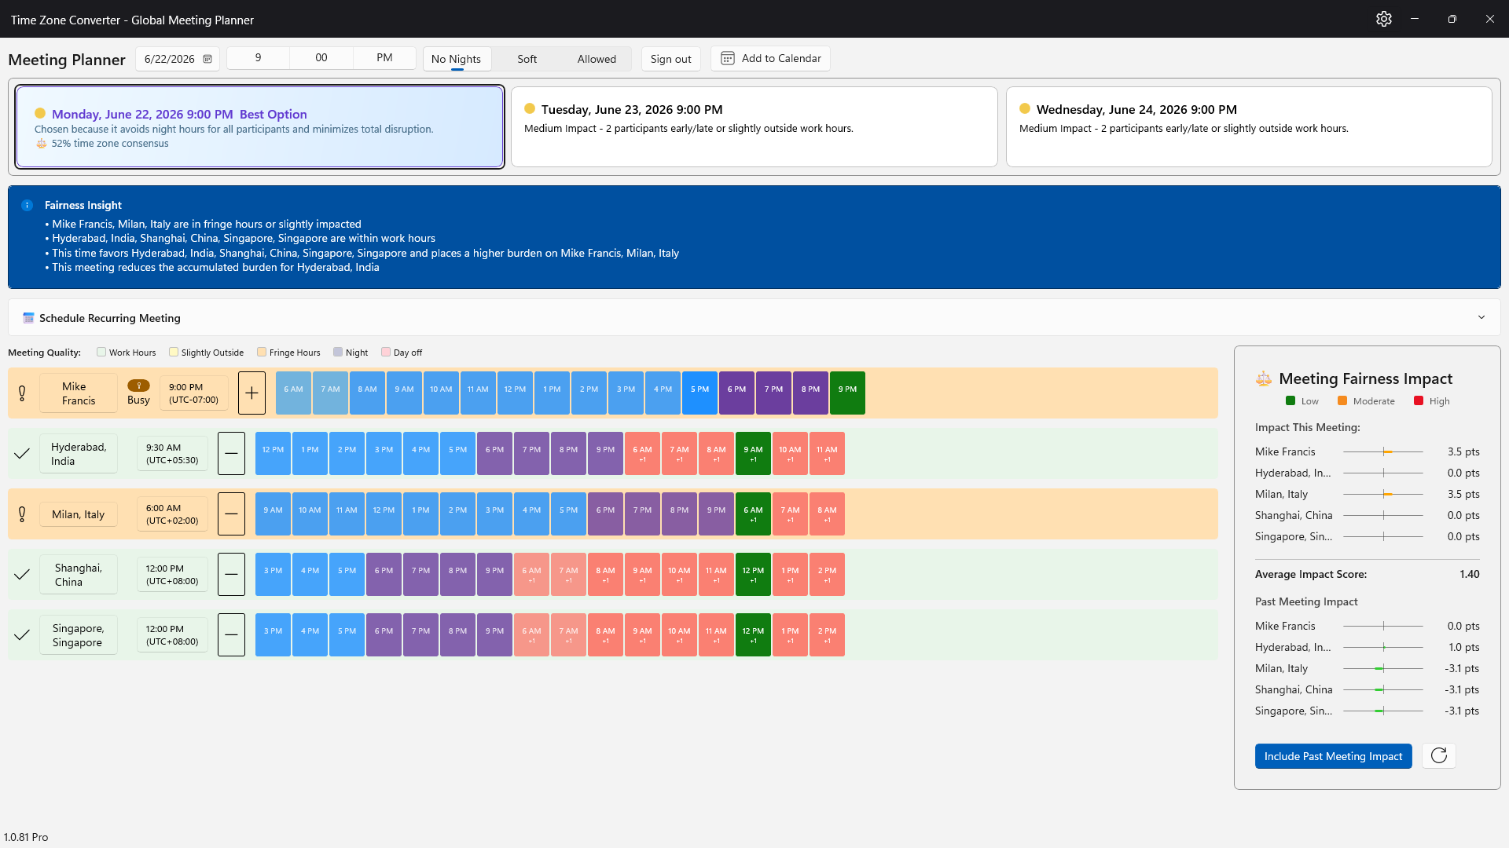This screenshot has width=1509, height=848.
Task: Toggle the Shanghai, China checkmark
Action: [22, 574]
